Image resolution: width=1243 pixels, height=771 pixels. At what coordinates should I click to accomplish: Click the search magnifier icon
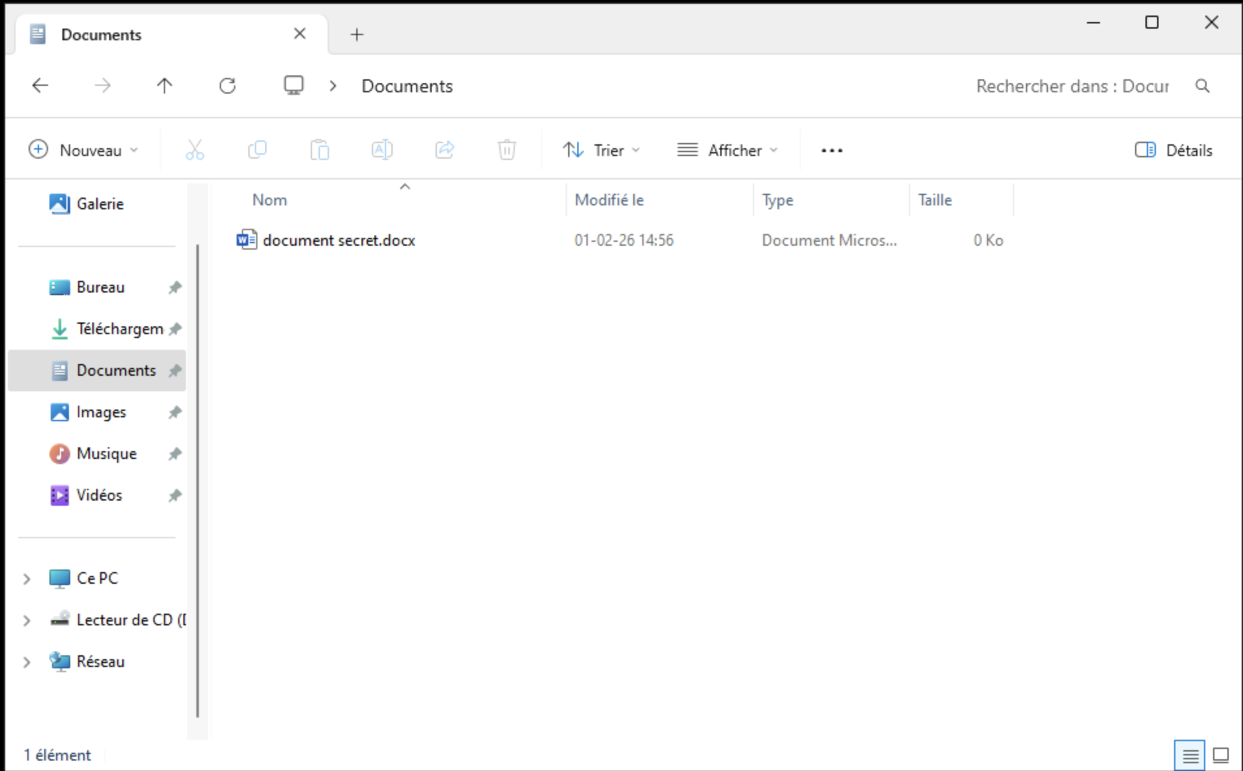pos(1203,86)
